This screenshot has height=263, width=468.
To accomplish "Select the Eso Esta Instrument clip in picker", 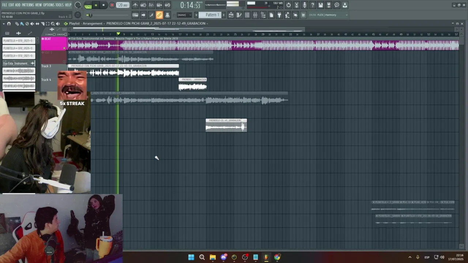I will point(19,63).
